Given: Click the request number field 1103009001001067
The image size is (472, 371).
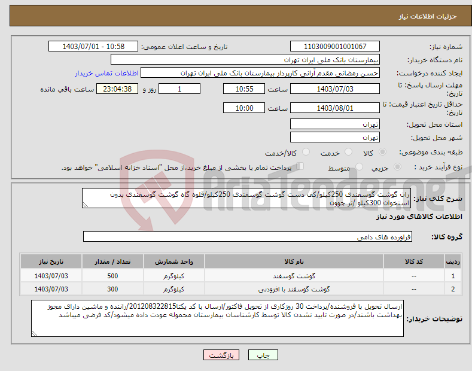Looking at the screenshot, I should pos(335,47).
